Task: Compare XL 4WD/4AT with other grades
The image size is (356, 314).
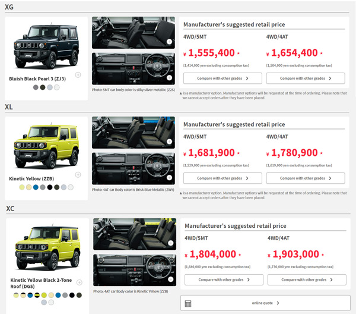Action: [305, 178]
